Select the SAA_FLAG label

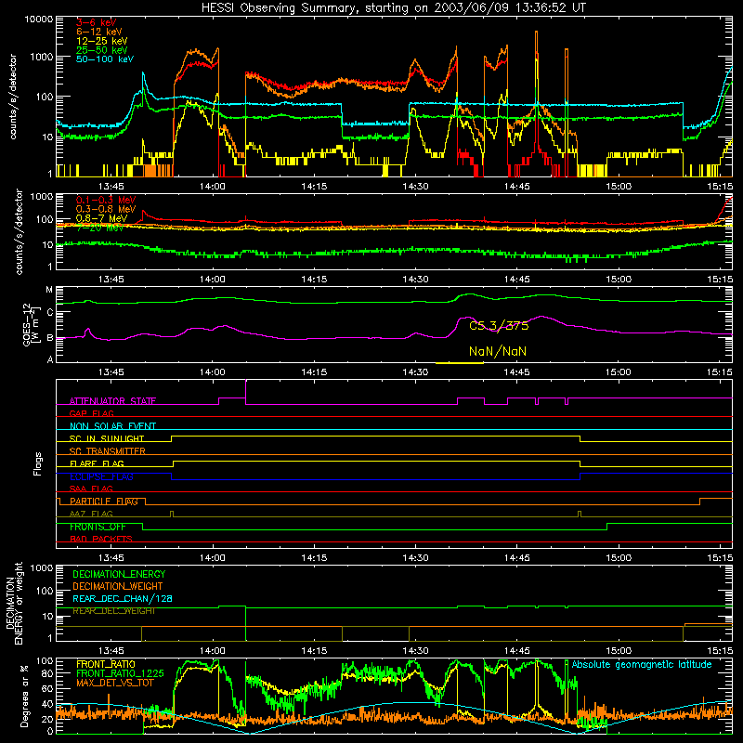[91, 489]
